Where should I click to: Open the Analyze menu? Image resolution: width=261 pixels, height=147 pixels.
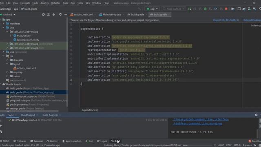click(44, 3)
